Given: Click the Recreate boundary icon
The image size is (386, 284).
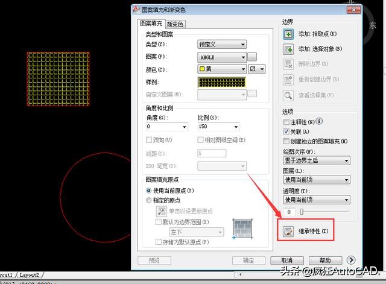Looking at the screenshot, I should pyautogui.click(x=288, y=80).
